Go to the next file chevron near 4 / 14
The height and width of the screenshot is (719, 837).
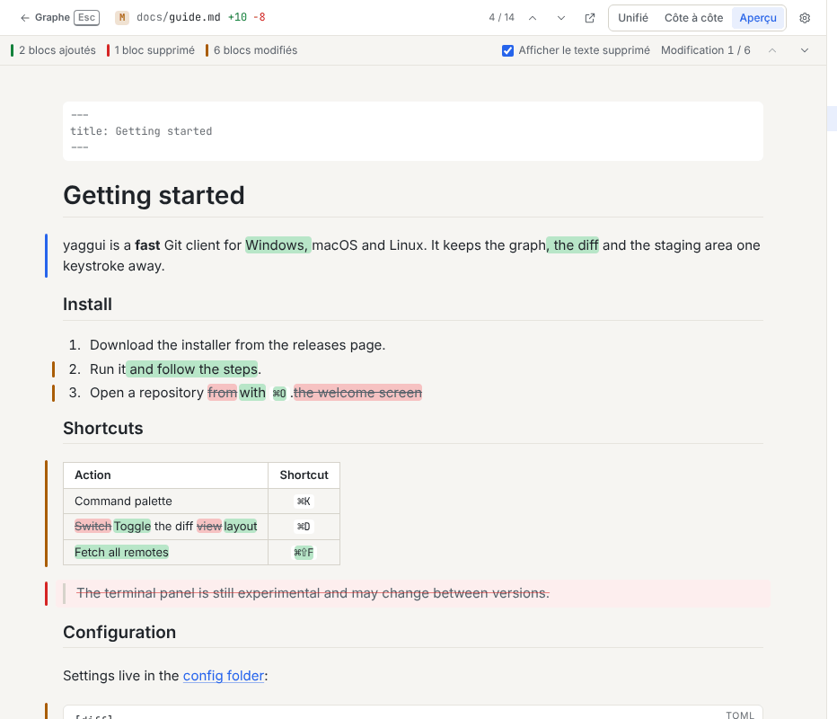coord(561,18)
